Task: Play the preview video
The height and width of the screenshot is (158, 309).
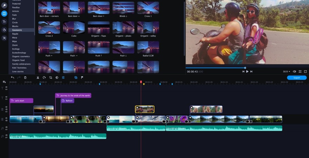Action: (247, 71)
